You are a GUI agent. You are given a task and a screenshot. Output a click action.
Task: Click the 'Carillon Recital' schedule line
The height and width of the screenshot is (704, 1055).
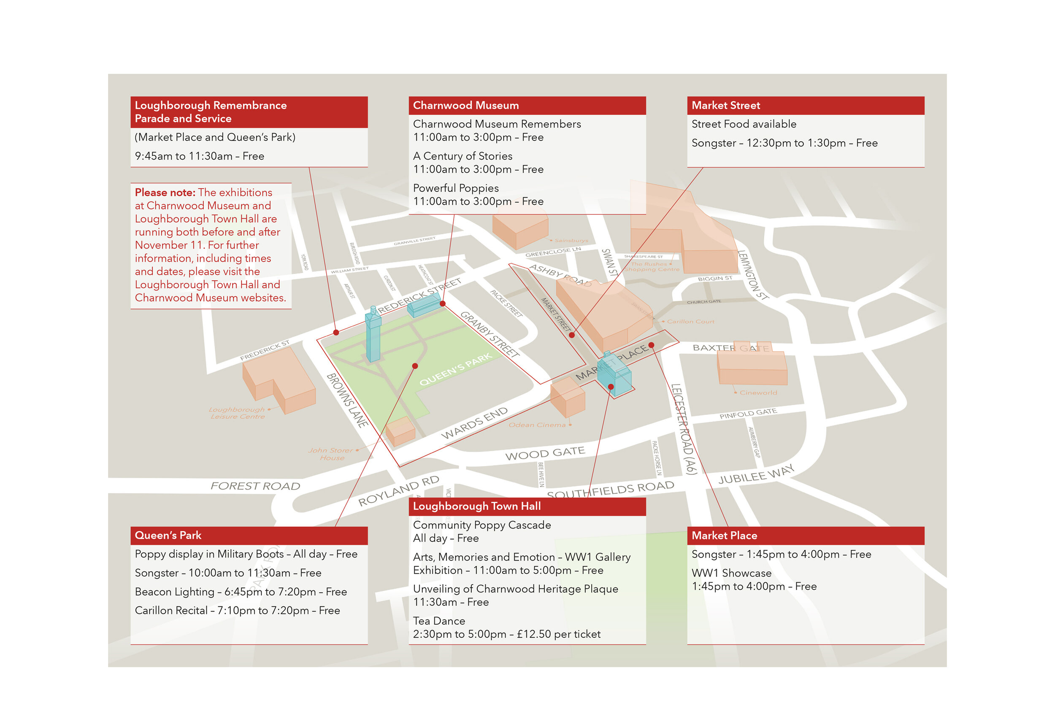tap(237, 611)
